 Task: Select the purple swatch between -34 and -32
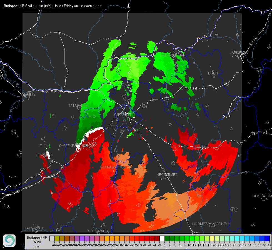pos(82,238)
